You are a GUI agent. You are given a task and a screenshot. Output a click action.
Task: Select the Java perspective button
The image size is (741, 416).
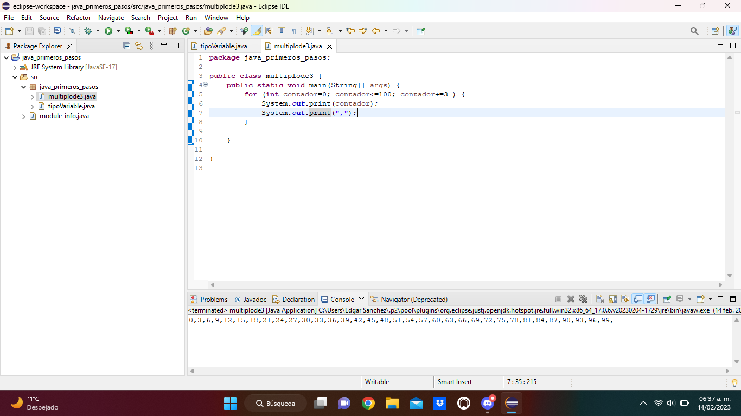(732, 31)
